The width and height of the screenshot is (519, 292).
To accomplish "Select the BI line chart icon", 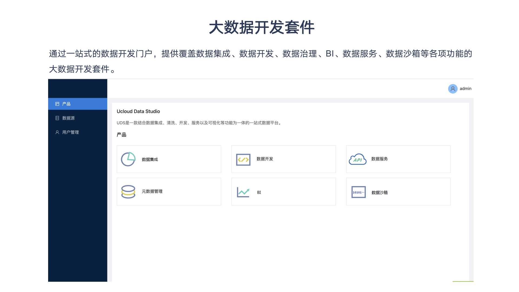I will 243,191.
